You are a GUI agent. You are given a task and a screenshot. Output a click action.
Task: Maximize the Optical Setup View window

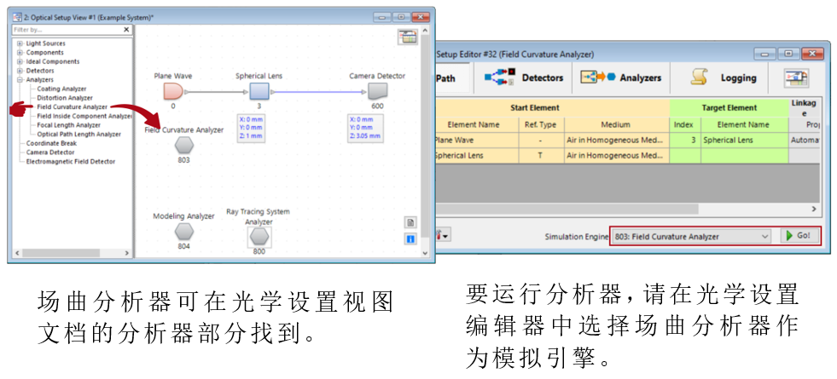coord(401,17)
